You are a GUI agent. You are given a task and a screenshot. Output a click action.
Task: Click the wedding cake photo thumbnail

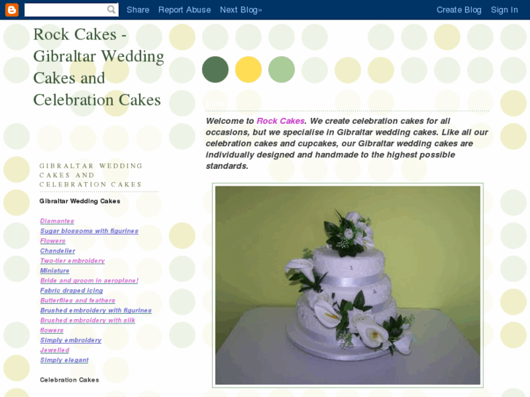coord(348,285)
